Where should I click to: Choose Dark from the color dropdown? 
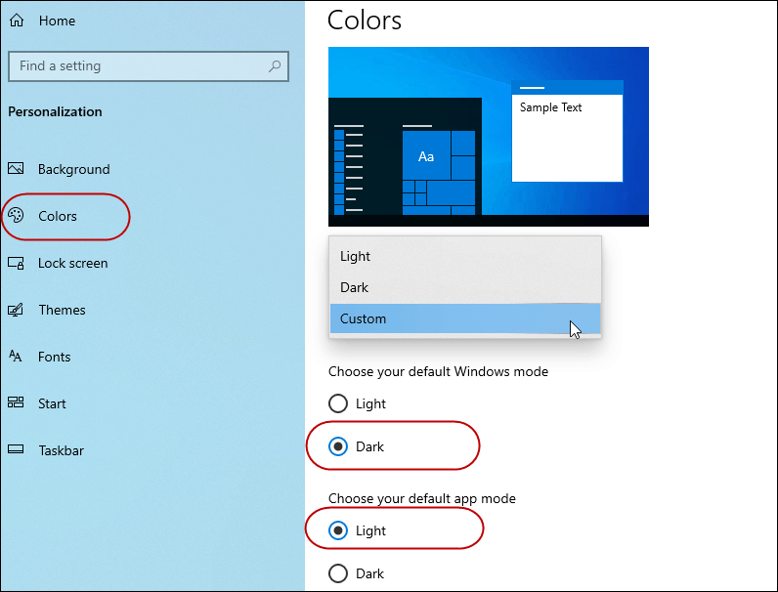[465, 287]
